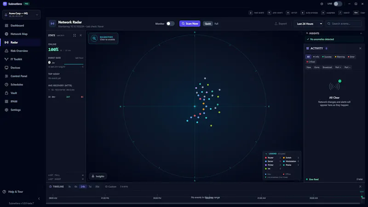Click the Scan Now button

coord(190,23)
